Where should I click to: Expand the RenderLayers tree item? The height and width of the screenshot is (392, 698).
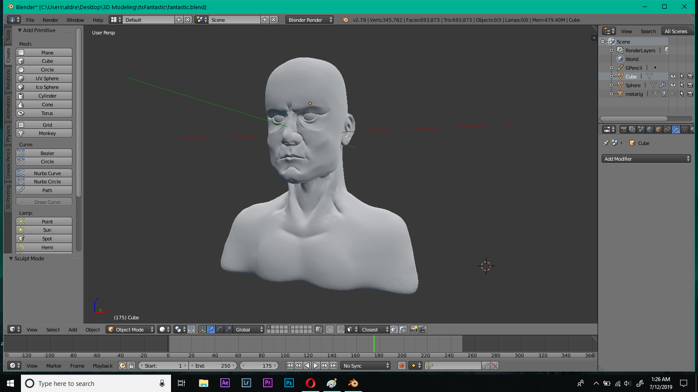pos(611,51)
